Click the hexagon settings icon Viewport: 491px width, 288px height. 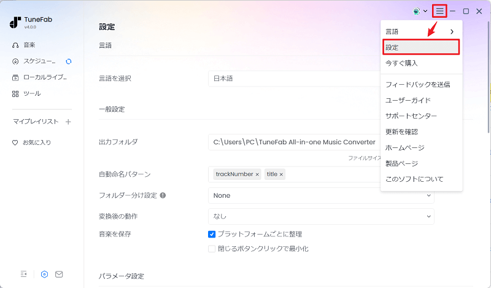pyautogui.click(x=44, y=274)
